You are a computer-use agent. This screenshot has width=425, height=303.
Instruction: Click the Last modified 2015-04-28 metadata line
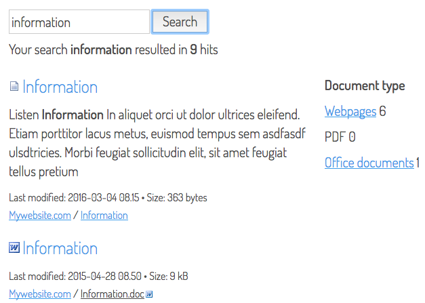point(98,277)
